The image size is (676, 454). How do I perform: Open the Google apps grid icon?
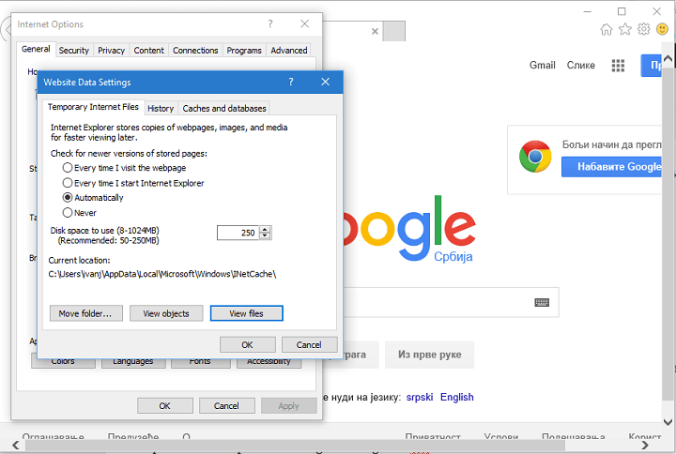[618, 66]
